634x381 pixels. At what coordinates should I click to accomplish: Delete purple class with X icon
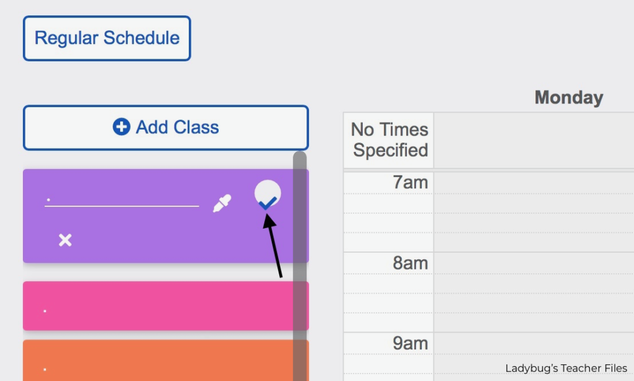pos(65,240)
